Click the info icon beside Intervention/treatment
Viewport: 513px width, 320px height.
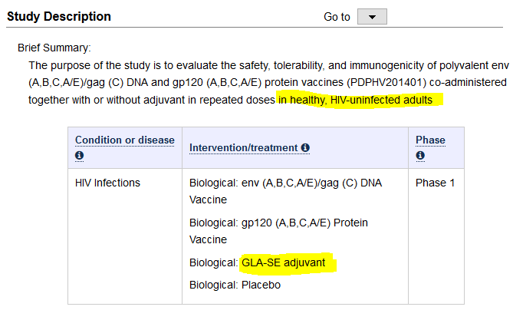tap(305, 147)
